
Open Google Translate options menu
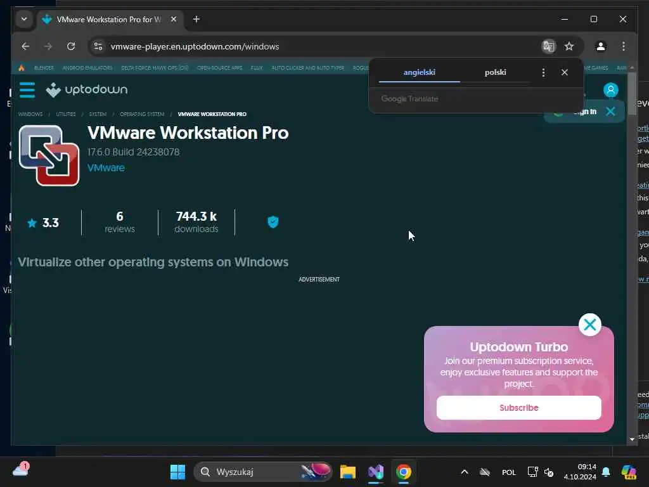(543, 72)
